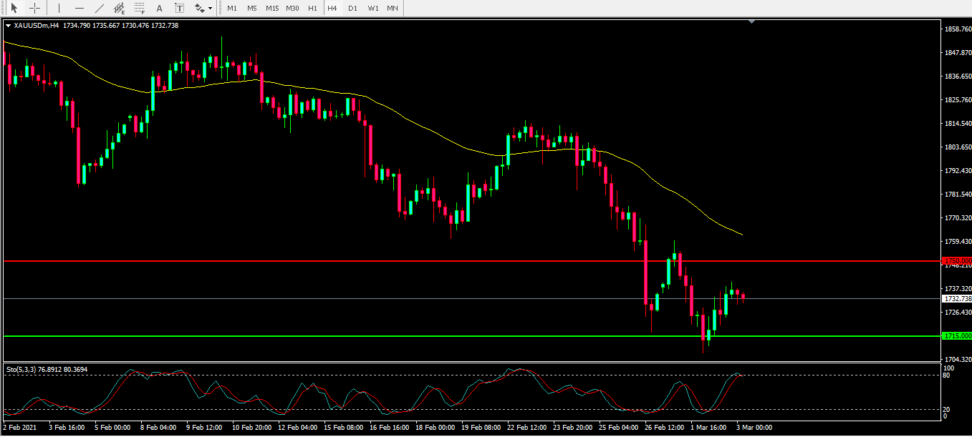
Task: Set timeframe to W1
Action: [372, 8]
